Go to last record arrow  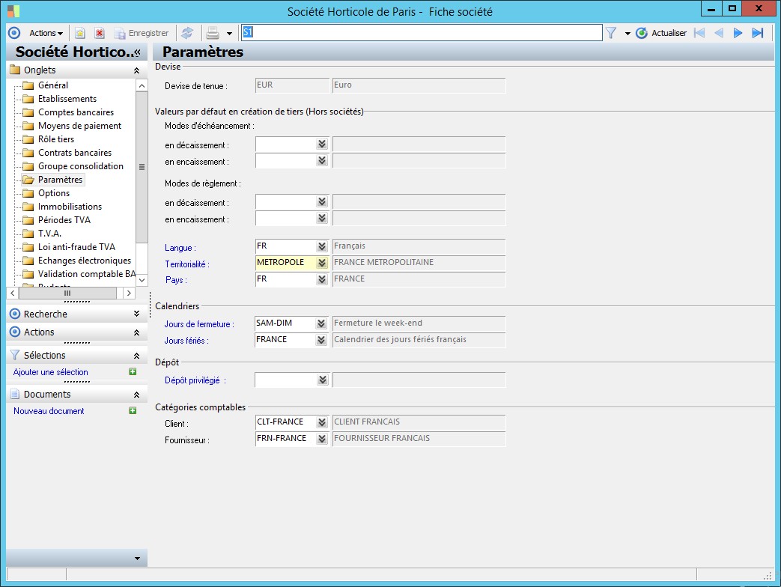758,34
